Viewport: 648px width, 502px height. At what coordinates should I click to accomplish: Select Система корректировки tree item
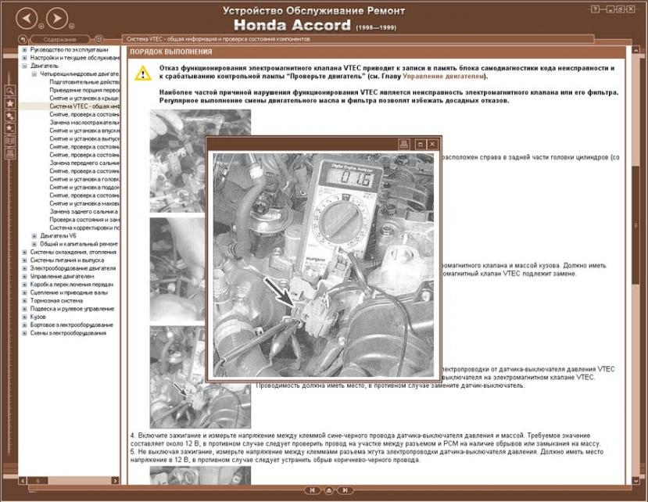pyautogui.click(x=84, y=228)
